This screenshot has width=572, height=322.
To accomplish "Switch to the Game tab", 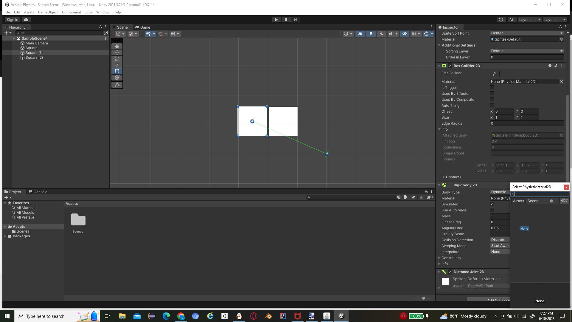I will (x=143, y=27).
